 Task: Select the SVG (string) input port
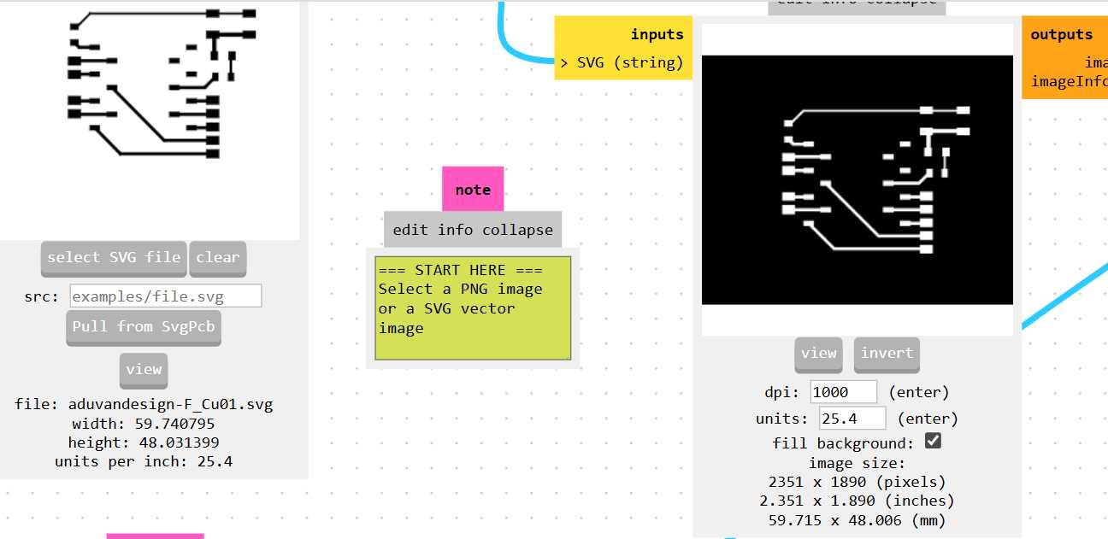[622, 62]
